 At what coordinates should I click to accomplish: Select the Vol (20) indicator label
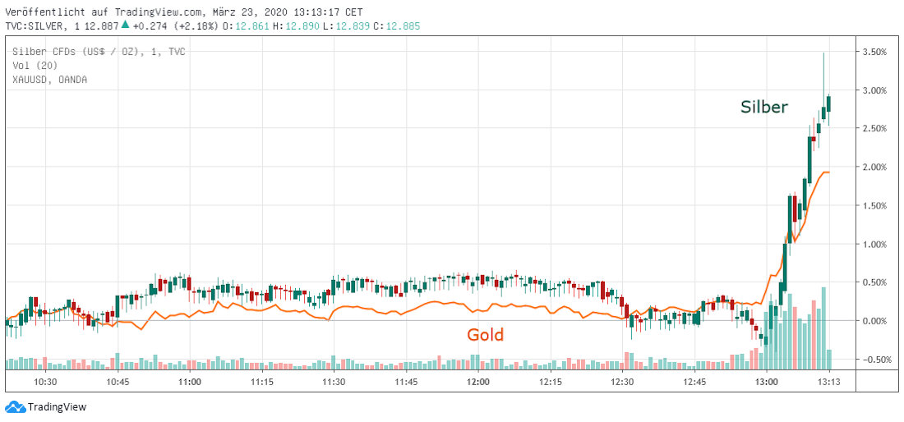[30, 66]
